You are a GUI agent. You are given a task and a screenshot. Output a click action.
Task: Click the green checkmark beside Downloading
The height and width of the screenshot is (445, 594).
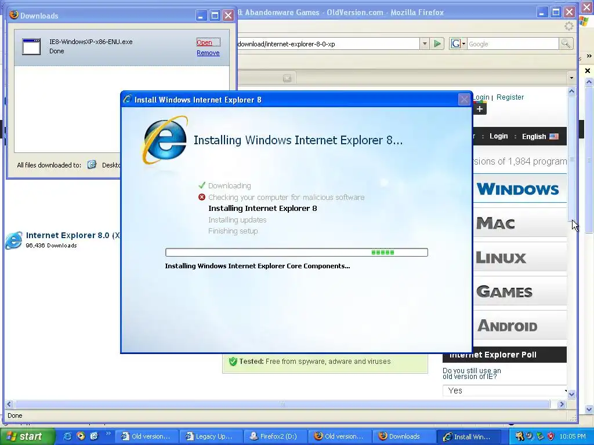(x=202, y=185)
